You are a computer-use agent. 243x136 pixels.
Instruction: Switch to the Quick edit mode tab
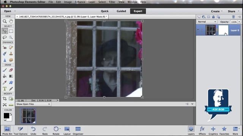coord(105,11)
